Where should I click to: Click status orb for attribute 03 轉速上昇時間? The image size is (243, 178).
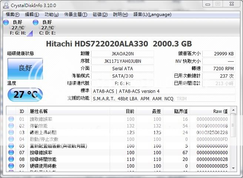click(11, 132)
